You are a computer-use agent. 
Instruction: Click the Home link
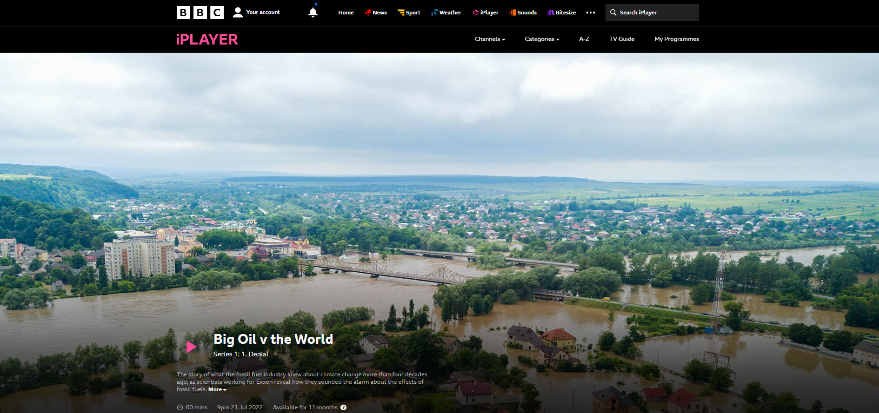tap(346, 13)
